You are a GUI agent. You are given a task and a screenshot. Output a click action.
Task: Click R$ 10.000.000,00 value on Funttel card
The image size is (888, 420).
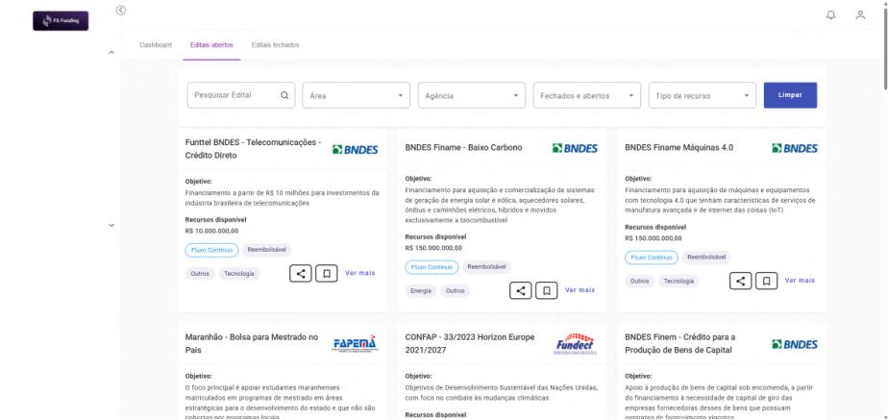point(211,231)
